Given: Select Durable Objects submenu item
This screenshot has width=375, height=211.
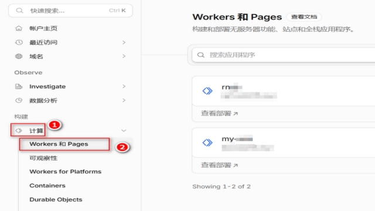Looking at the screenshot, I should click(56, 199).
